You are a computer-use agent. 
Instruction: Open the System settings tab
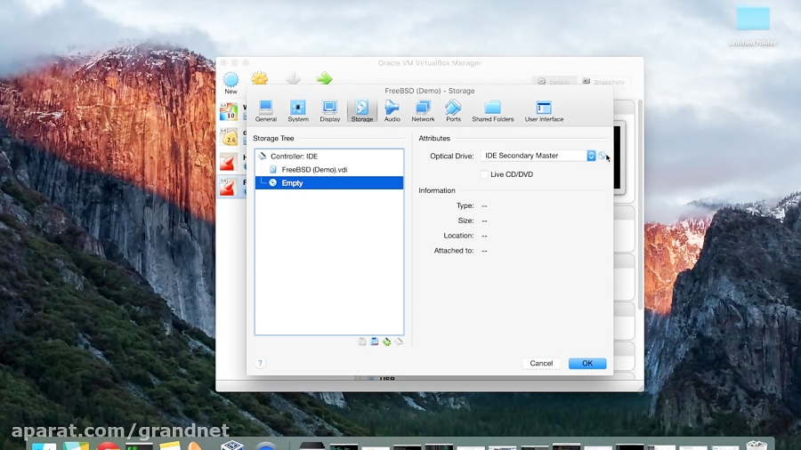click(298, 110)
